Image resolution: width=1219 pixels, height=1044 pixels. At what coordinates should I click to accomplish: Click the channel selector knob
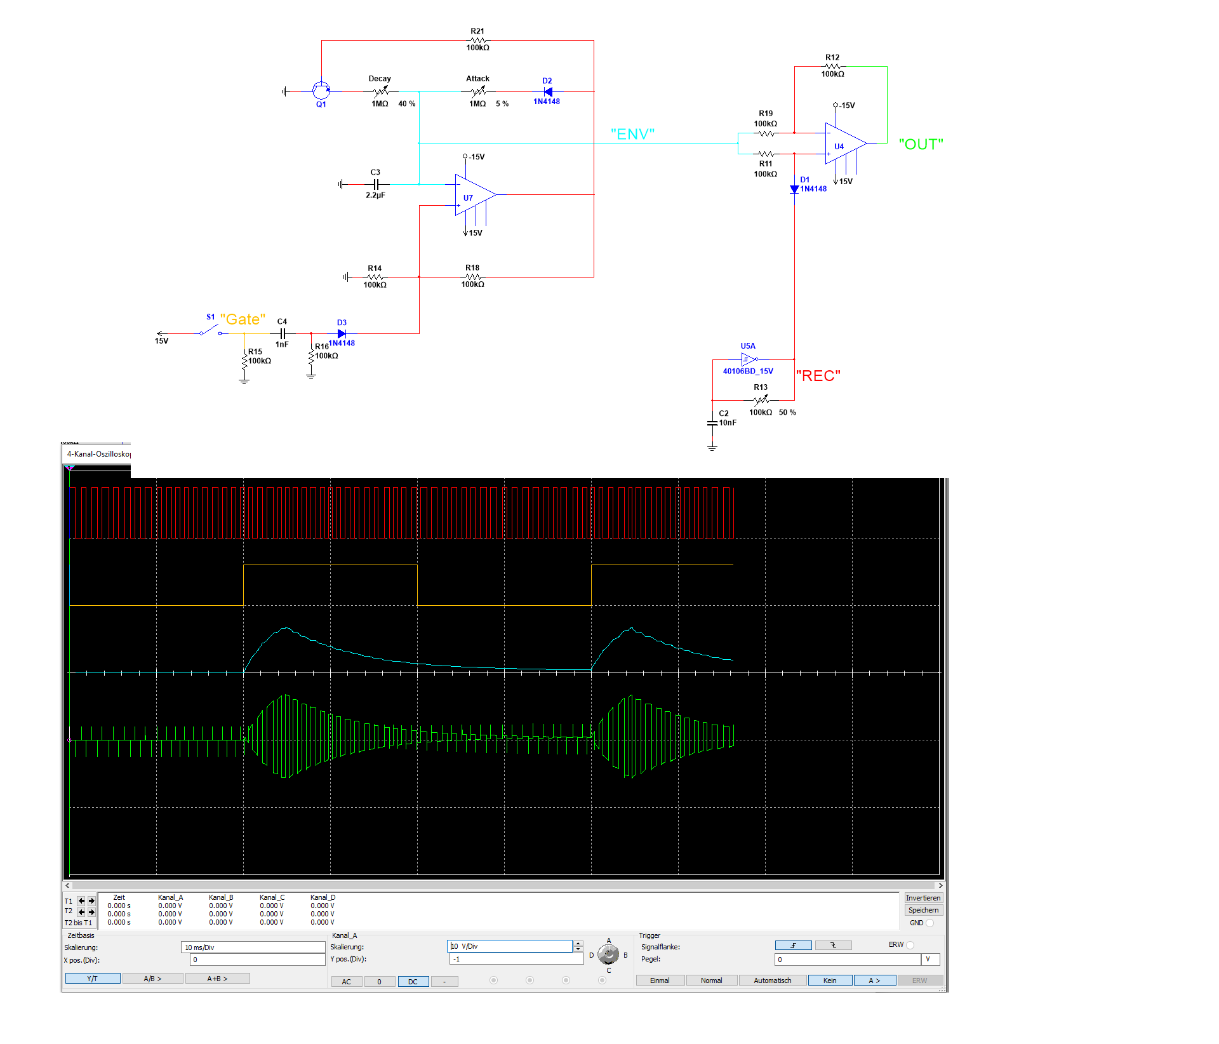[608, 954]
